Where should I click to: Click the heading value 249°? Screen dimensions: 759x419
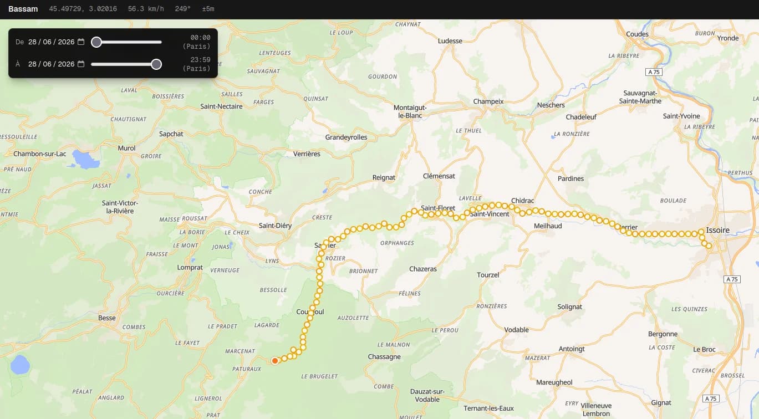[x=182, y=9]
